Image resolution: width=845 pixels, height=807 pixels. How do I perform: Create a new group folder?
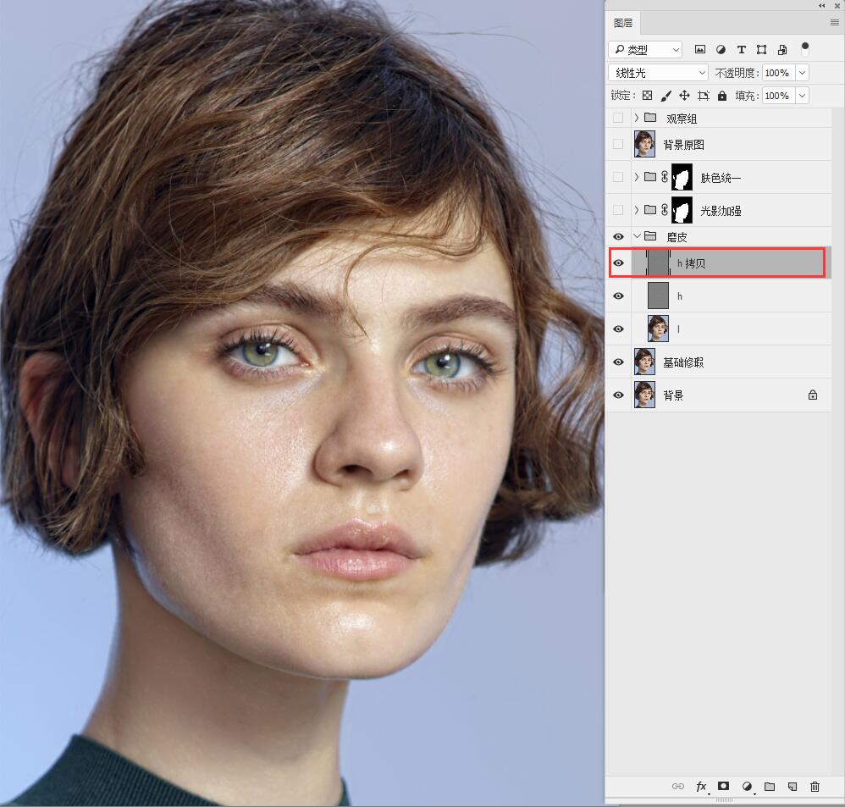pos(770,787)
